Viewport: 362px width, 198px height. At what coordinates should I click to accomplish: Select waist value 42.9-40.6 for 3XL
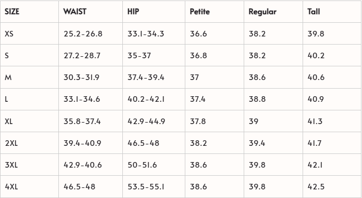83,165
